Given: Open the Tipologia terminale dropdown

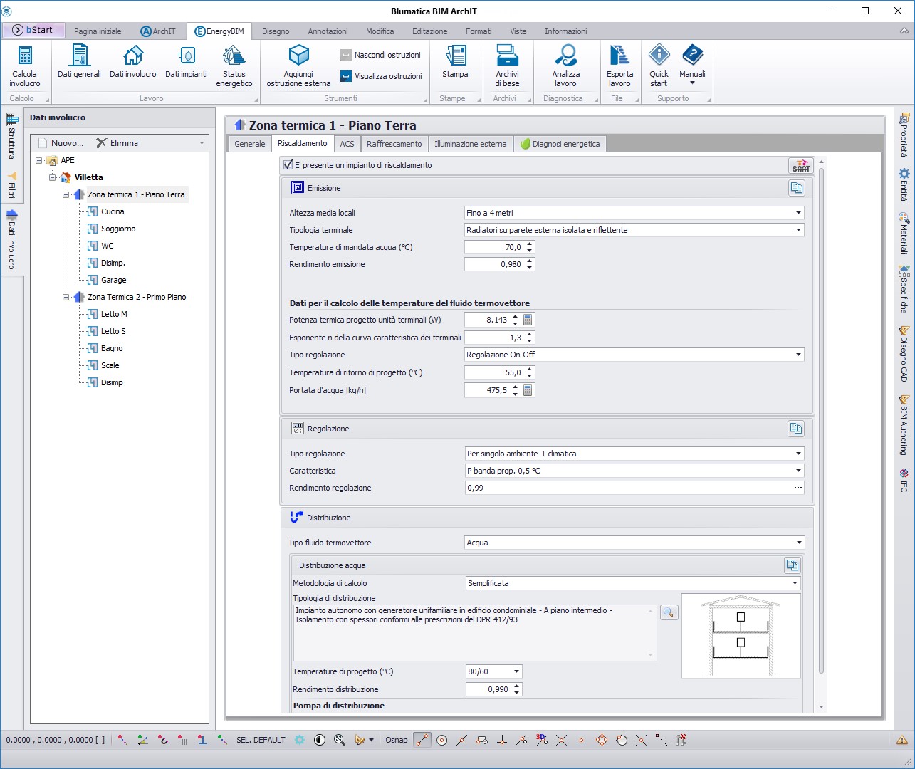Looking at the screenshot, I should tap(798, 230).
